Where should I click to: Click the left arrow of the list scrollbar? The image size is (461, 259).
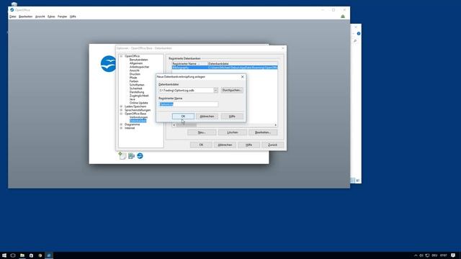tap(174, 125)
